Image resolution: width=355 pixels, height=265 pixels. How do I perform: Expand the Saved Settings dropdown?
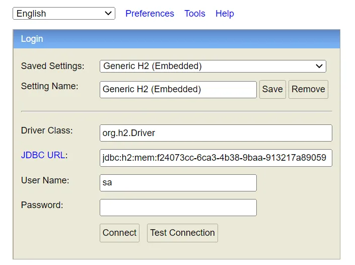point(212,66)
